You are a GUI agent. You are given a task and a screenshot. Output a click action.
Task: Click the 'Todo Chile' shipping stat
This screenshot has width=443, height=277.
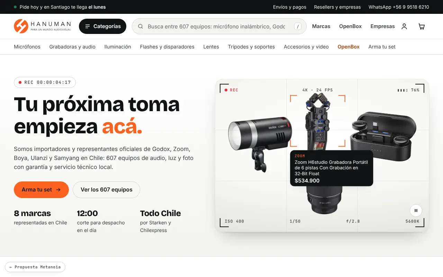[160, 221]
